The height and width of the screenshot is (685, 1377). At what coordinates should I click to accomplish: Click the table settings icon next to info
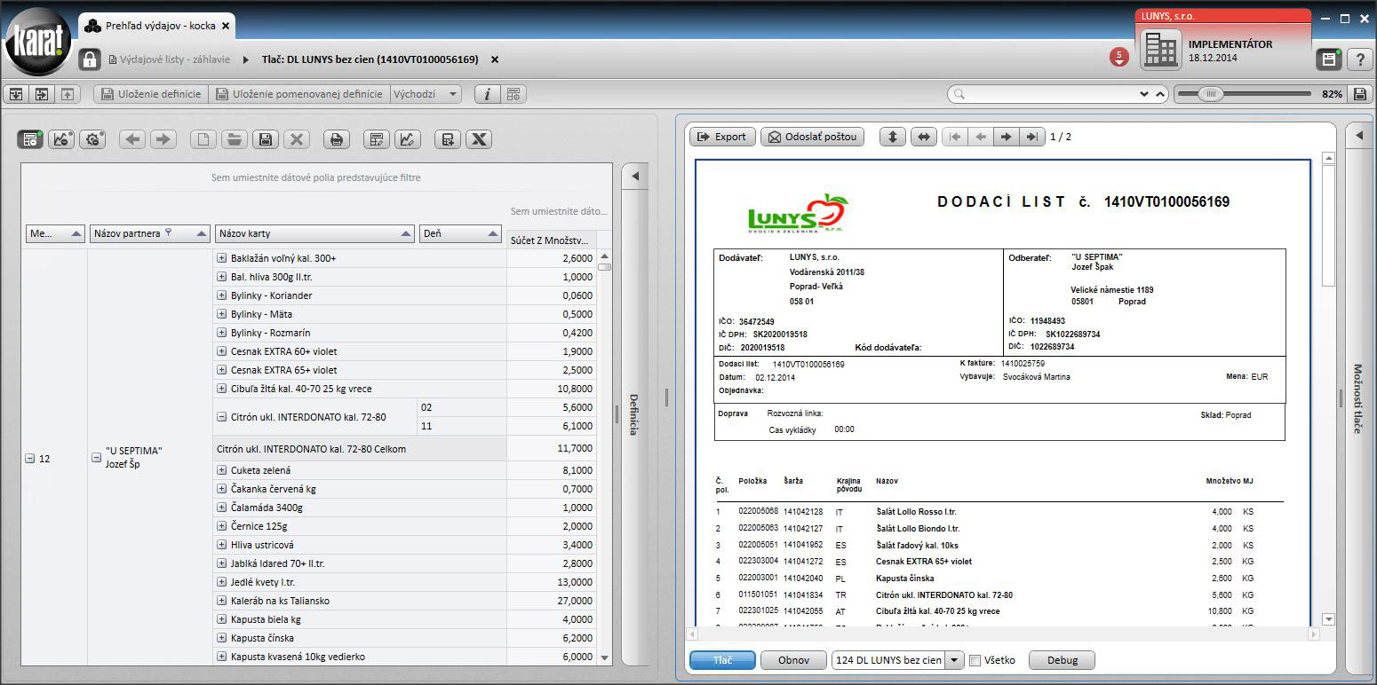tap(513, 94)
